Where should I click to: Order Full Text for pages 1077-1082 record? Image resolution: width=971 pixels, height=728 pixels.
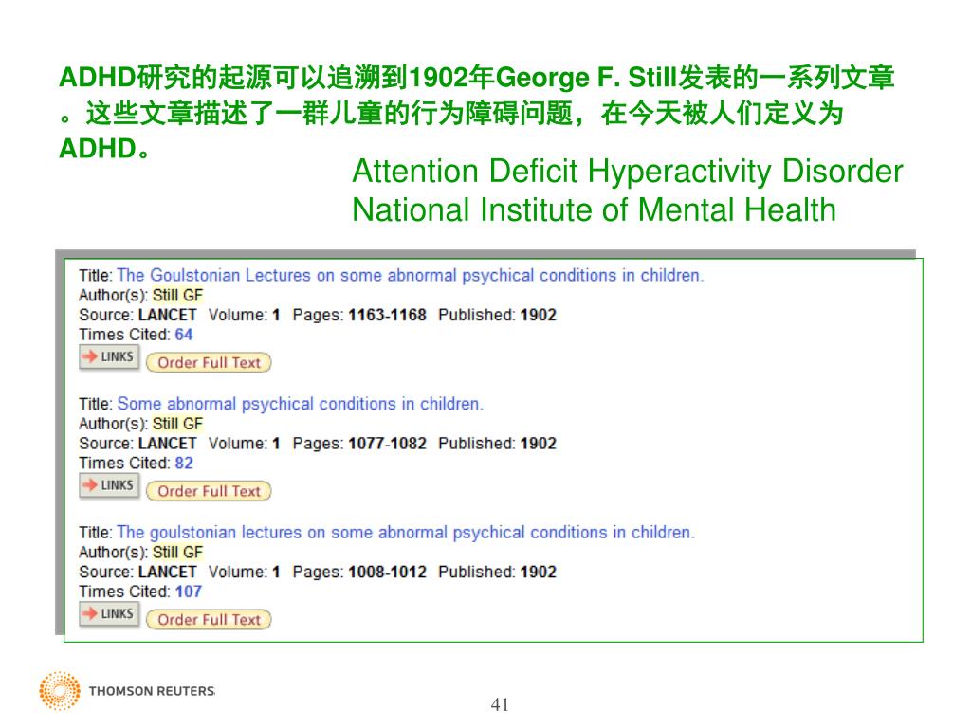pos(209,492)
